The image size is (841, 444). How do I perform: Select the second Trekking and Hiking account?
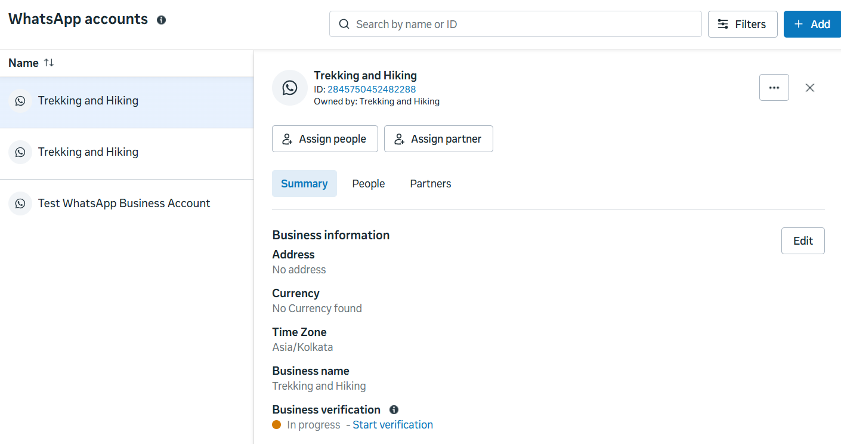pyautogui.click(x=88, y=152)
